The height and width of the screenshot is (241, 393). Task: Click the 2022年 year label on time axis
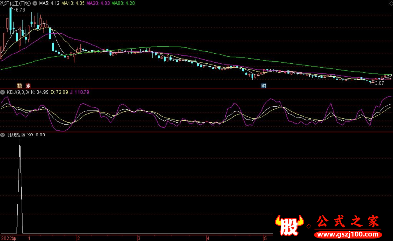[x=8, y=238]
